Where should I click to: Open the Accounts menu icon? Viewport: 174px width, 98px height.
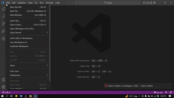click(4, 80)
